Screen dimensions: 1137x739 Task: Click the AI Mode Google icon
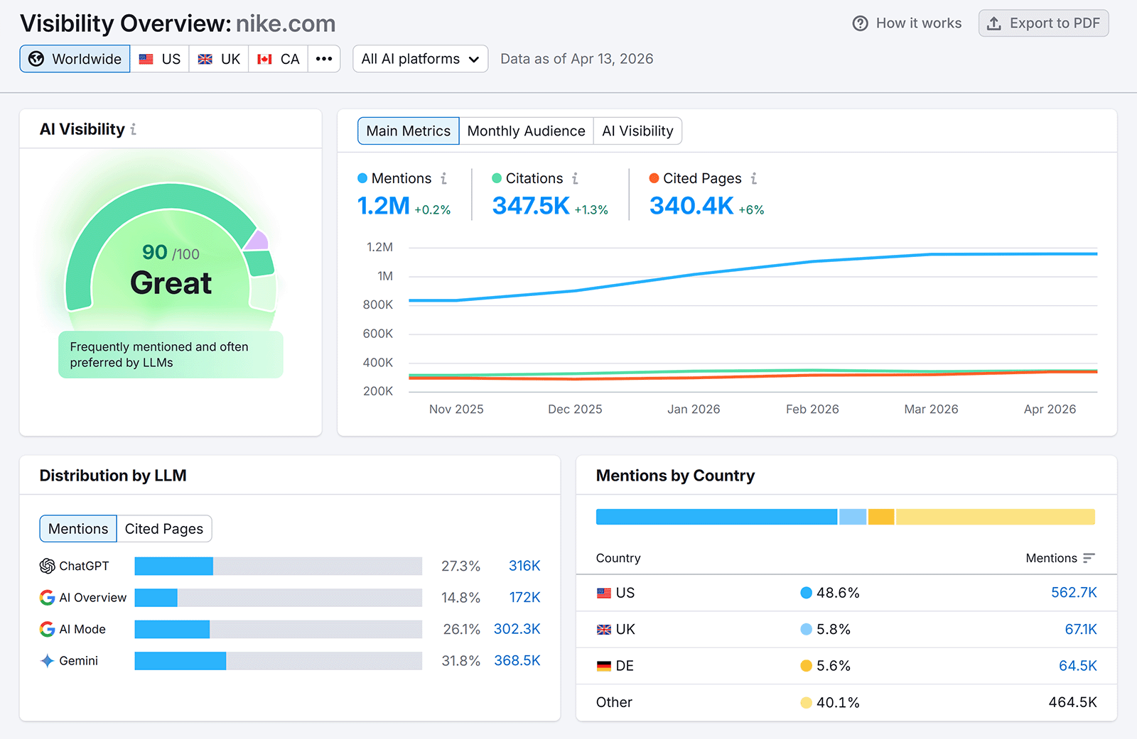47,629
